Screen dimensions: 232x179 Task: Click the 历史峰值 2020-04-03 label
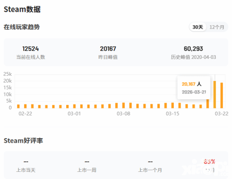[193, 57]
